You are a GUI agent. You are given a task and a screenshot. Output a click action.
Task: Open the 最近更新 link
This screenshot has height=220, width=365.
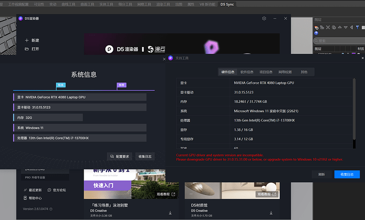35,190
